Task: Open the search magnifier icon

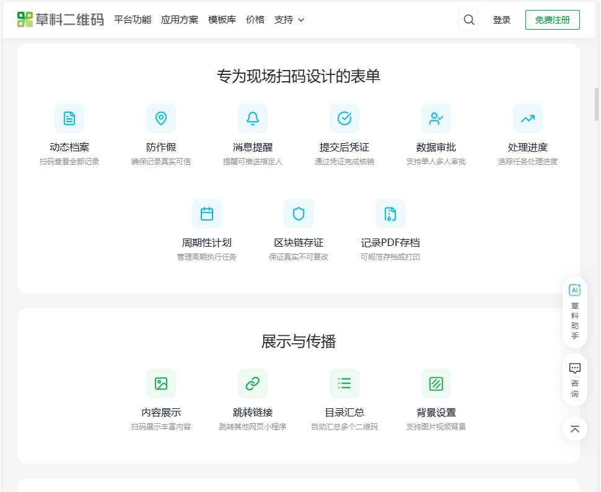Action: coord(468,19)
